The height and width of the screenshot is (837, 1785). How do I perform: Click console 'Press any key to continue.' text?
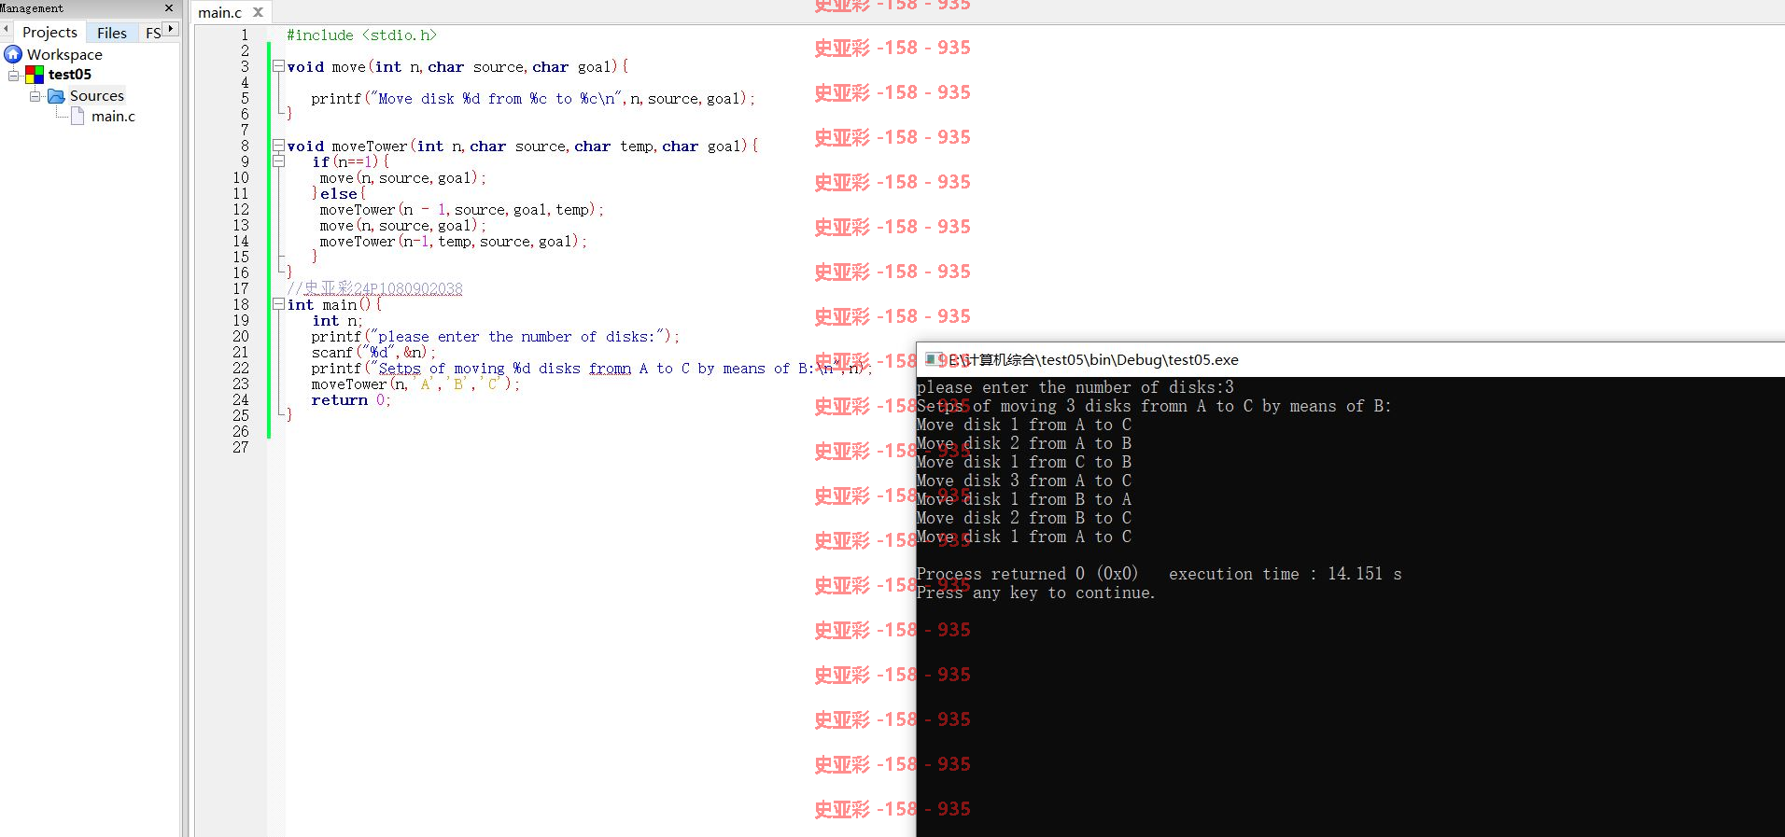tap(1035, 593)
